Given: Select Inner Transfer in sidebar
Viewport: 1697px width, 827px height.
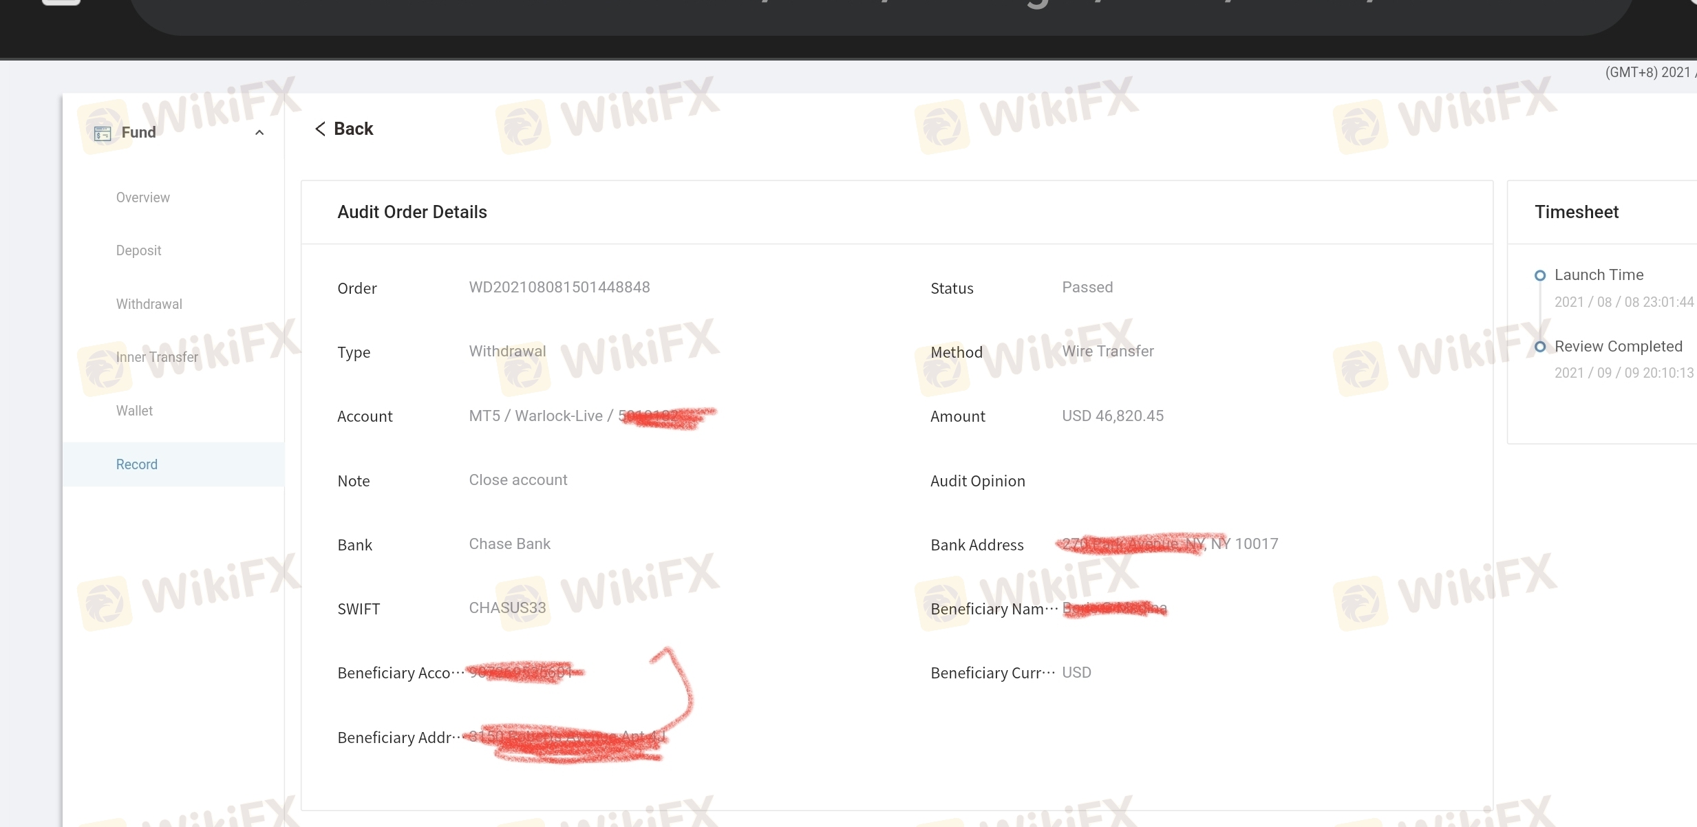Looking at the screenshot, I should (x=157, y=357).
